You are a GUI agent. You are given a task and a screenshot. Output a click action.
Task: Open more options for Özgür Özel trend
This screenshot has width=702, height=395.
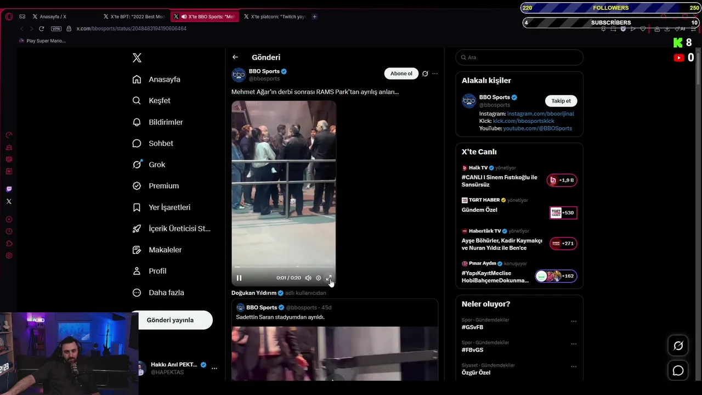coord(574,366)
